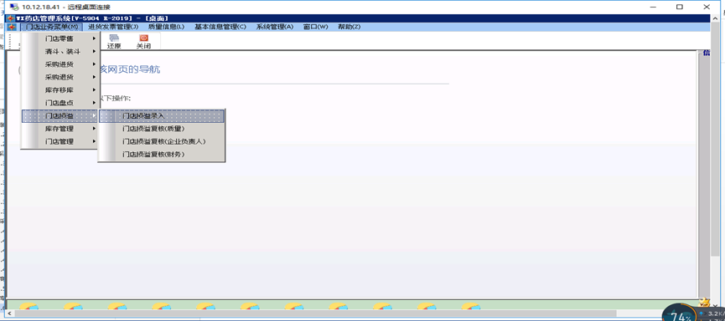Image resolution: width=725 pixels, height=321 pixels.
Task: Click the pharmacy system icon in the menu bar
Action: [x=12, y=27]
